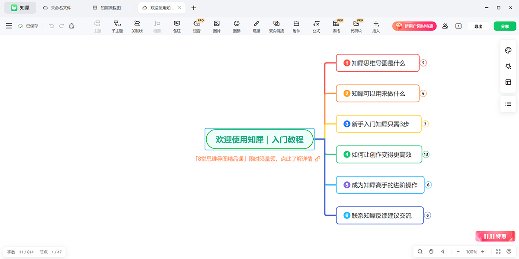Zoom in with the plus button
This screenshot has width=519, height=259.
pos(483,252)
